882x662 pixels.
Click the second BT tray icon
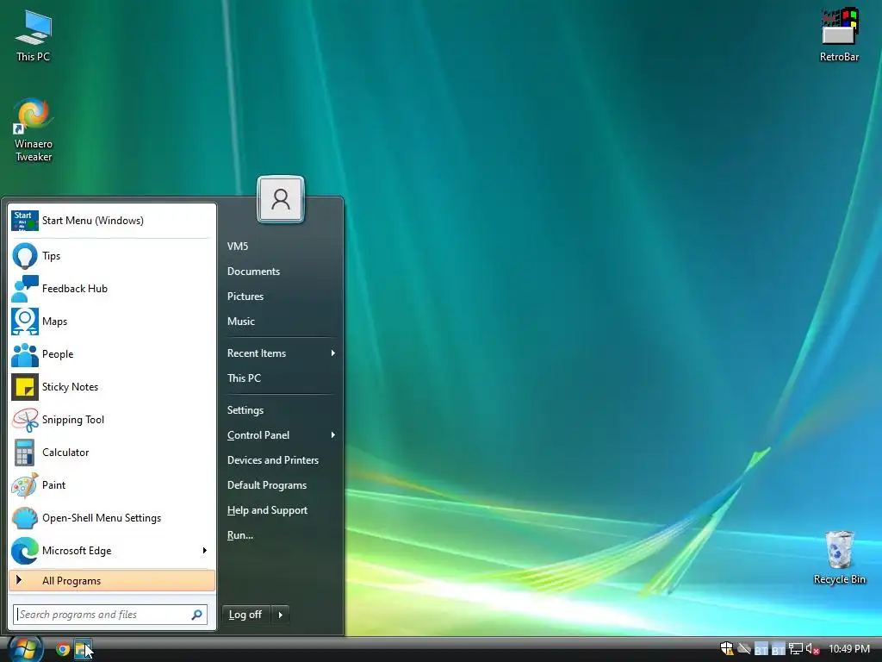point(779,650)
